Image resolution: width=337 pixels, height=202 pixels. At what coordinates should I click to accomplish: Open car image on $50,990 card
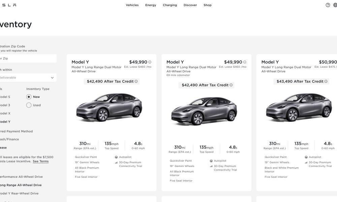299,107
